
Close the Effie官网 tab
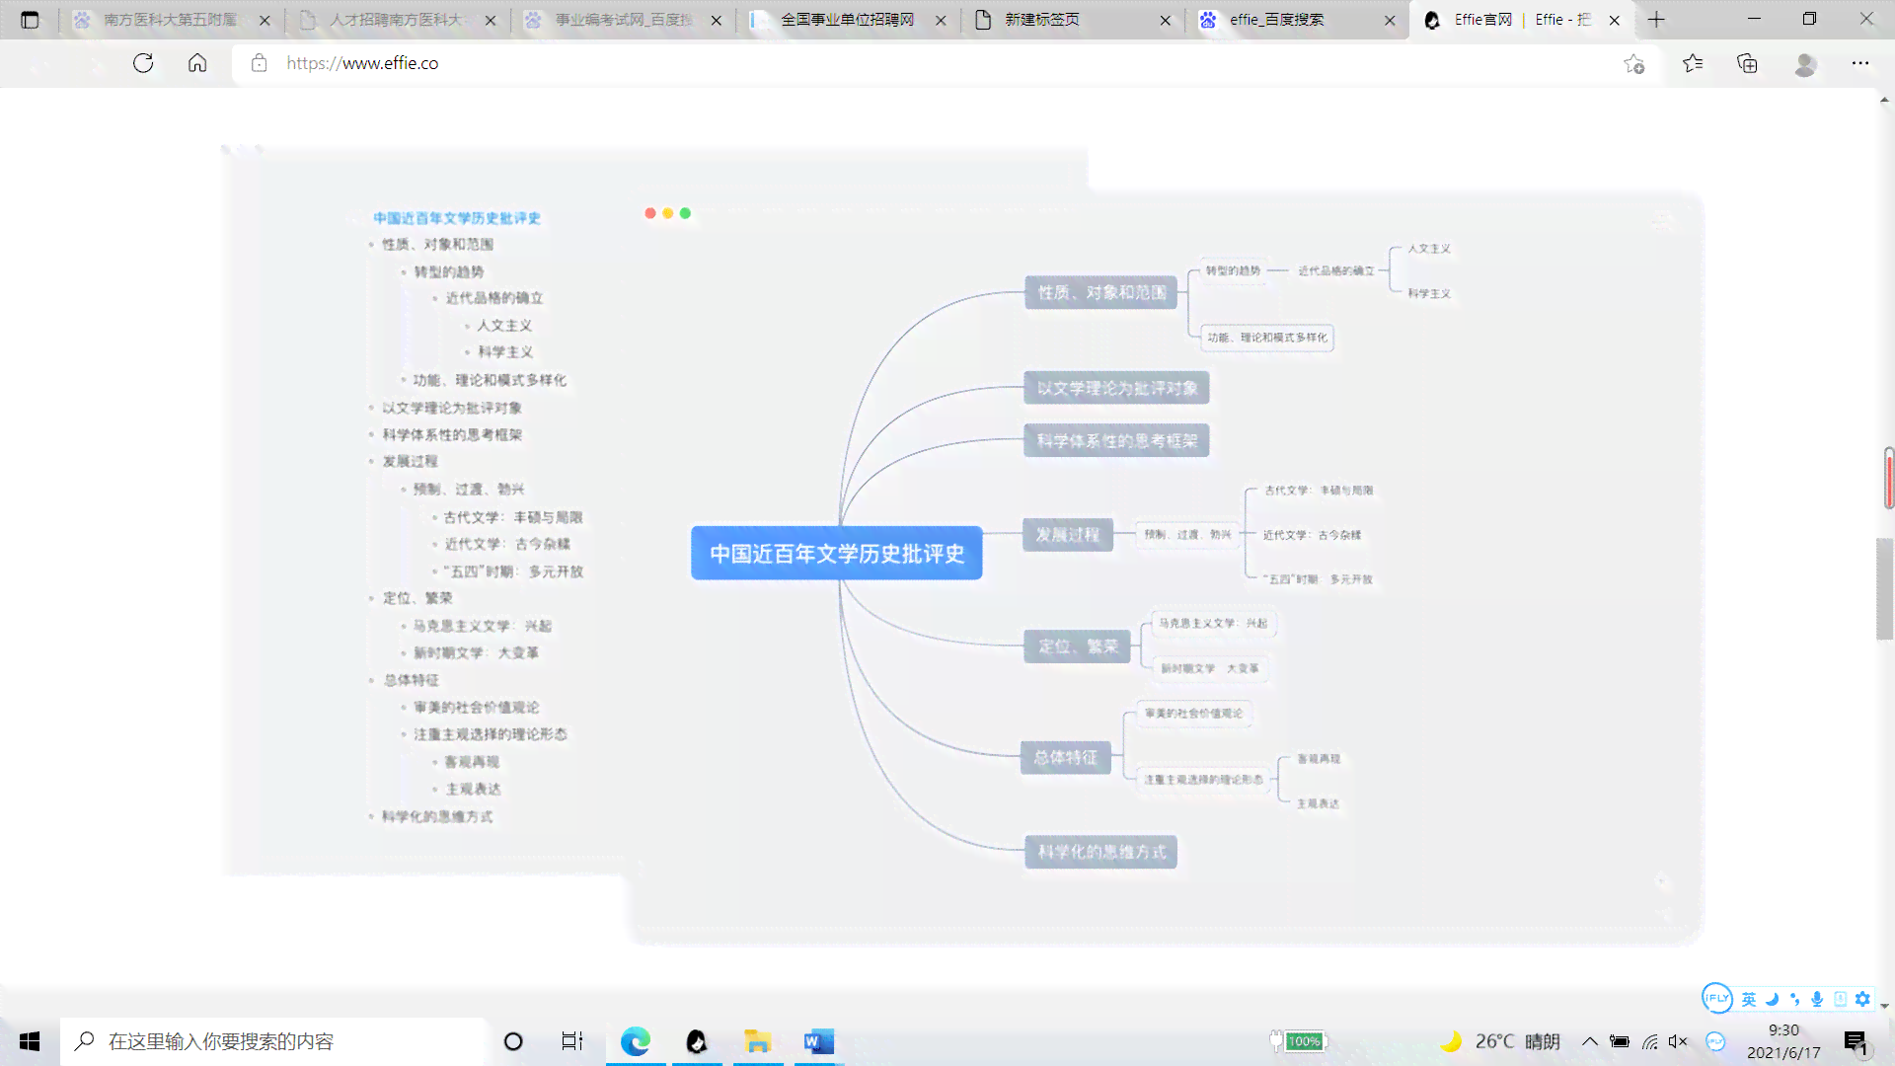point(1615,20)
